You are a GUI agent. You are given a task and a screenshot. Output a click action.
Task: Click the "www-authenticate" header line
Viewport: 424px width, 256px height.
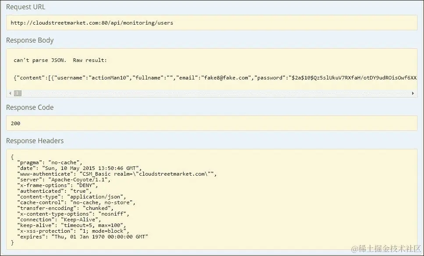pyautogui.click(x=117, y=174)
